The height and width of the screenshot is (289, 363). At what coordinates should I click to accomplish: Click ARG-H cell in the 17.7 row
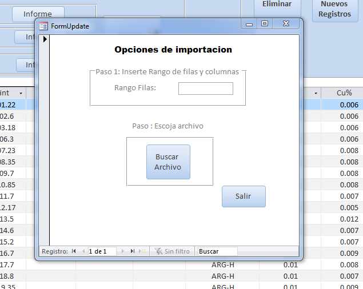[x=222, y=266]
